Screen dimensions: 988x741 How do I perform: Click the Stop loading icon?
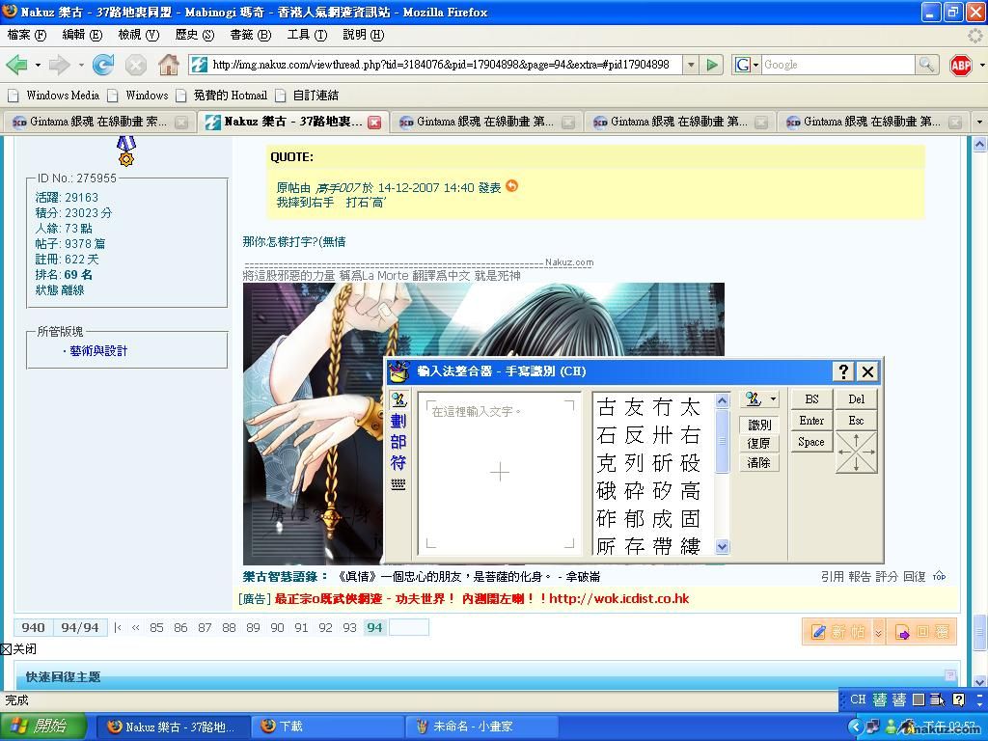point(135,65)
